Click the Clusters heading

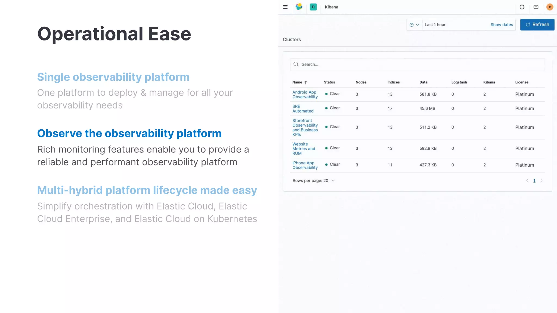pyautogui.click(x=292, y=40)
